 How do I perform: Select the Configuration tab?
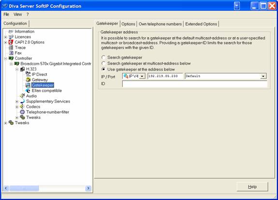15,23
